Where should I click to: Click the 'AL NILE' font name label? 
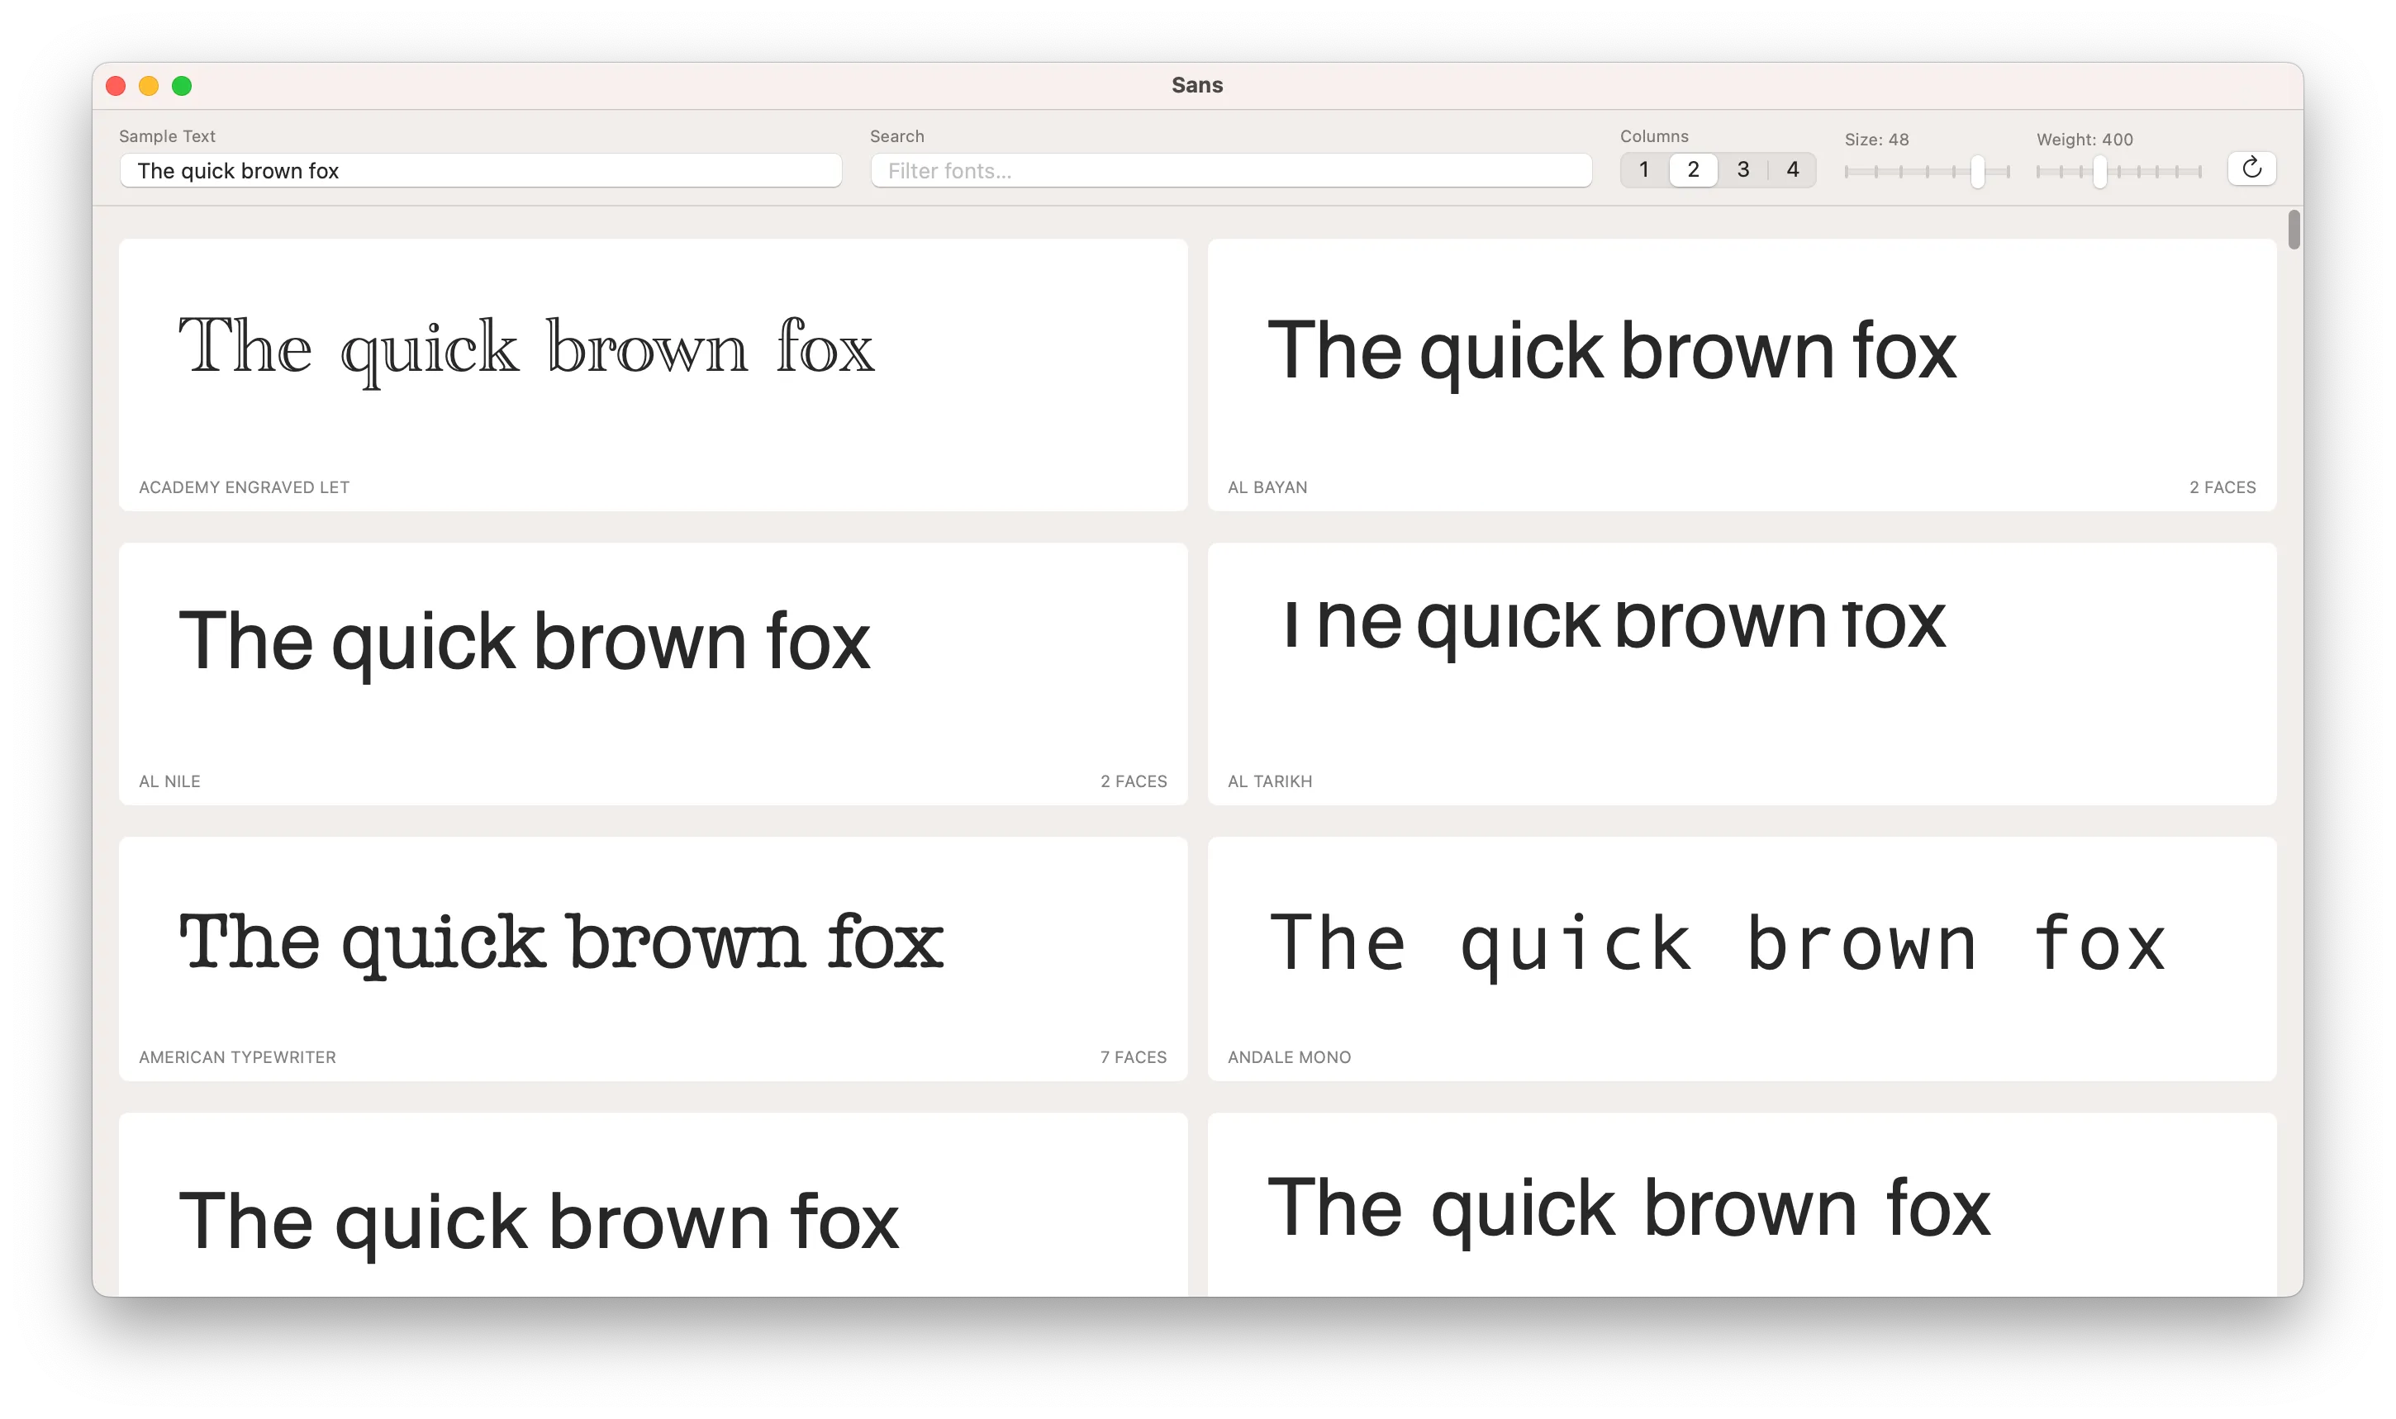tap(169, 781)
